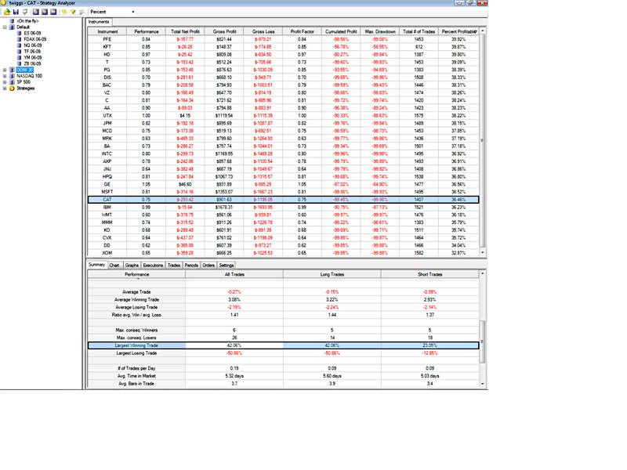The image size is (627, 470).
Task: Select the Largest Losing Trade row label
Action: [136, 353]
